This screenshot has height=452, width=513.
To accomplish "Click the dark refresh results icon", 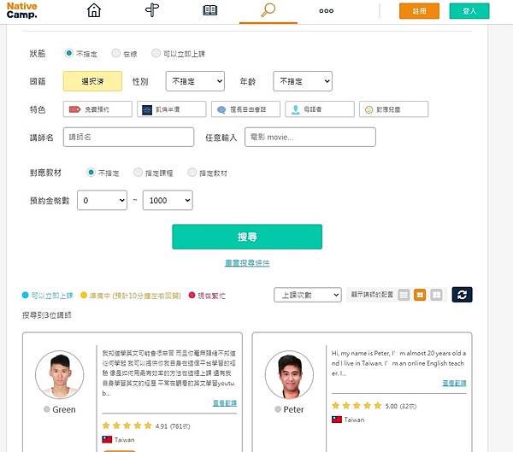I will (x=462, y=295).
